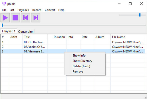Select Remove in context menu
The width and height of the screenshot is (147, 99).
78,71
